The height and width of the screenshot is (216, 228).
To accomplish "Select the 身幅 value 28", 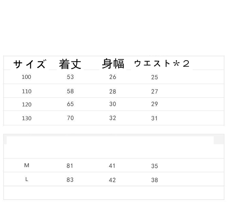I will click(x=112, y=91).
